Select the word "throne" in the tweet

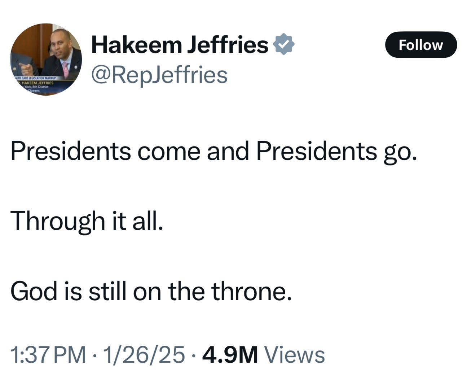[x=250, y=291]
